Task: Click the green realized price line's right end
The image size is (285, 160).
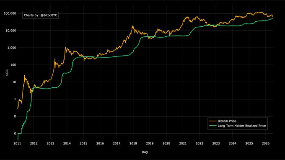Action: (x=272, y=19)
